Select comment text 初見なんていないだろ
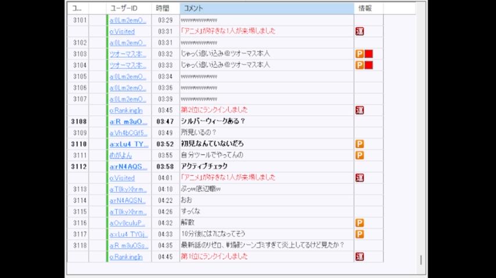 click(212, 144)
